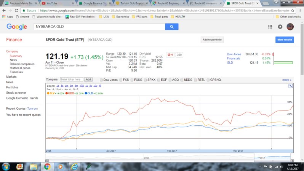Check the GPSNQ compare checkbox
Screen dimensions: 304x171
[208, 80]
